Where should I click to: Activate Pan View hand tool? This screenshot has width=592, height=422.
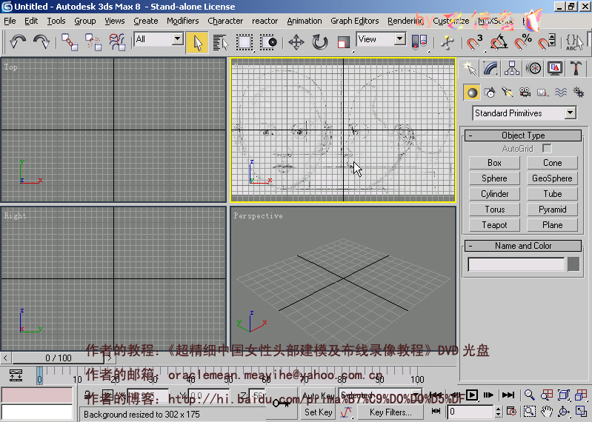[546, 412]
